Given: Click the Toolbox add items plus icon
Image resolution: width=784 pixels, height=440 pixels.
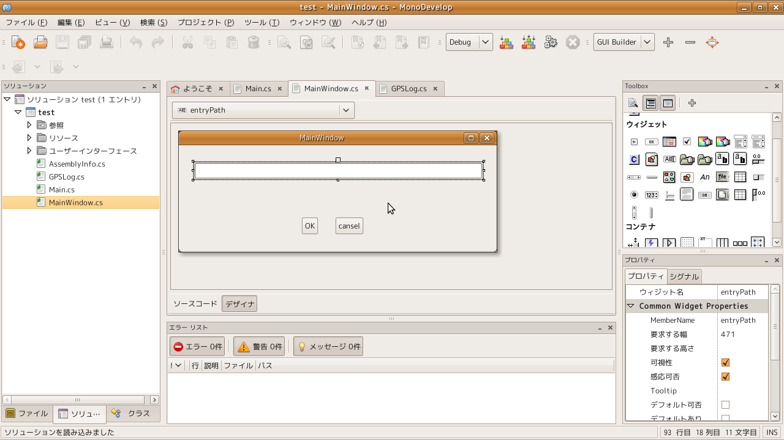Looking at the screenshot, I should click(x=692, y=103).
